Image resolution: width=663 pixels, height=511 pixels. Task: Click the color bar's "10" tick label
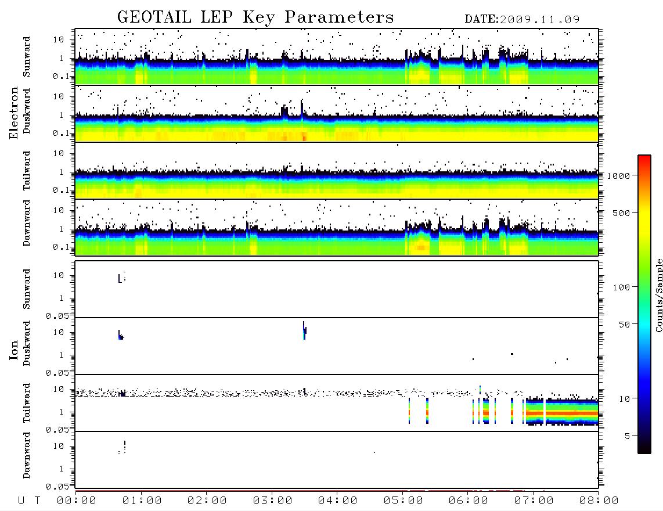624,399
